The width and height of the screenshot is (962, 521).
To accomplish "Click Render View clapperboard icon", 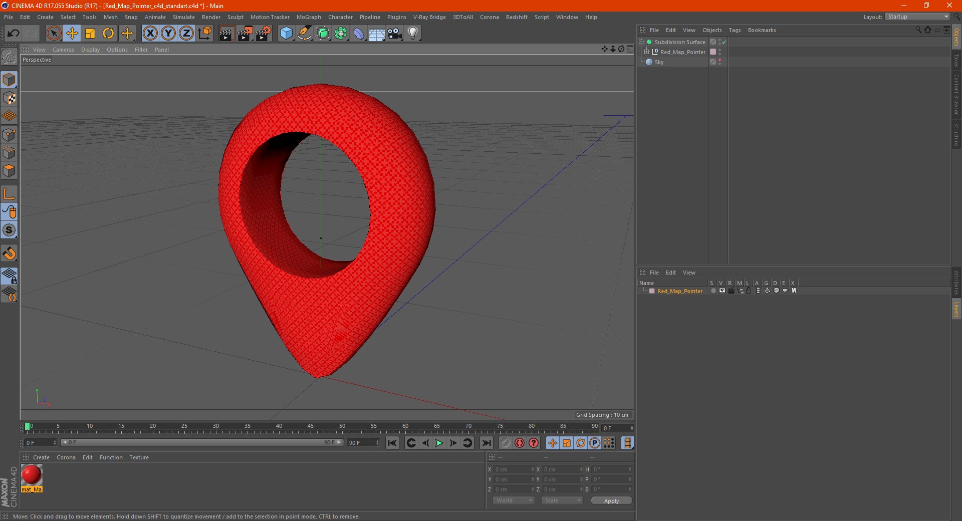I will coord(226,33).
